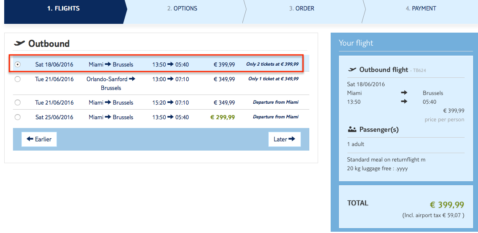
Task: Click the arrow after Orlando-Sanford
Action: coord(132,79)
